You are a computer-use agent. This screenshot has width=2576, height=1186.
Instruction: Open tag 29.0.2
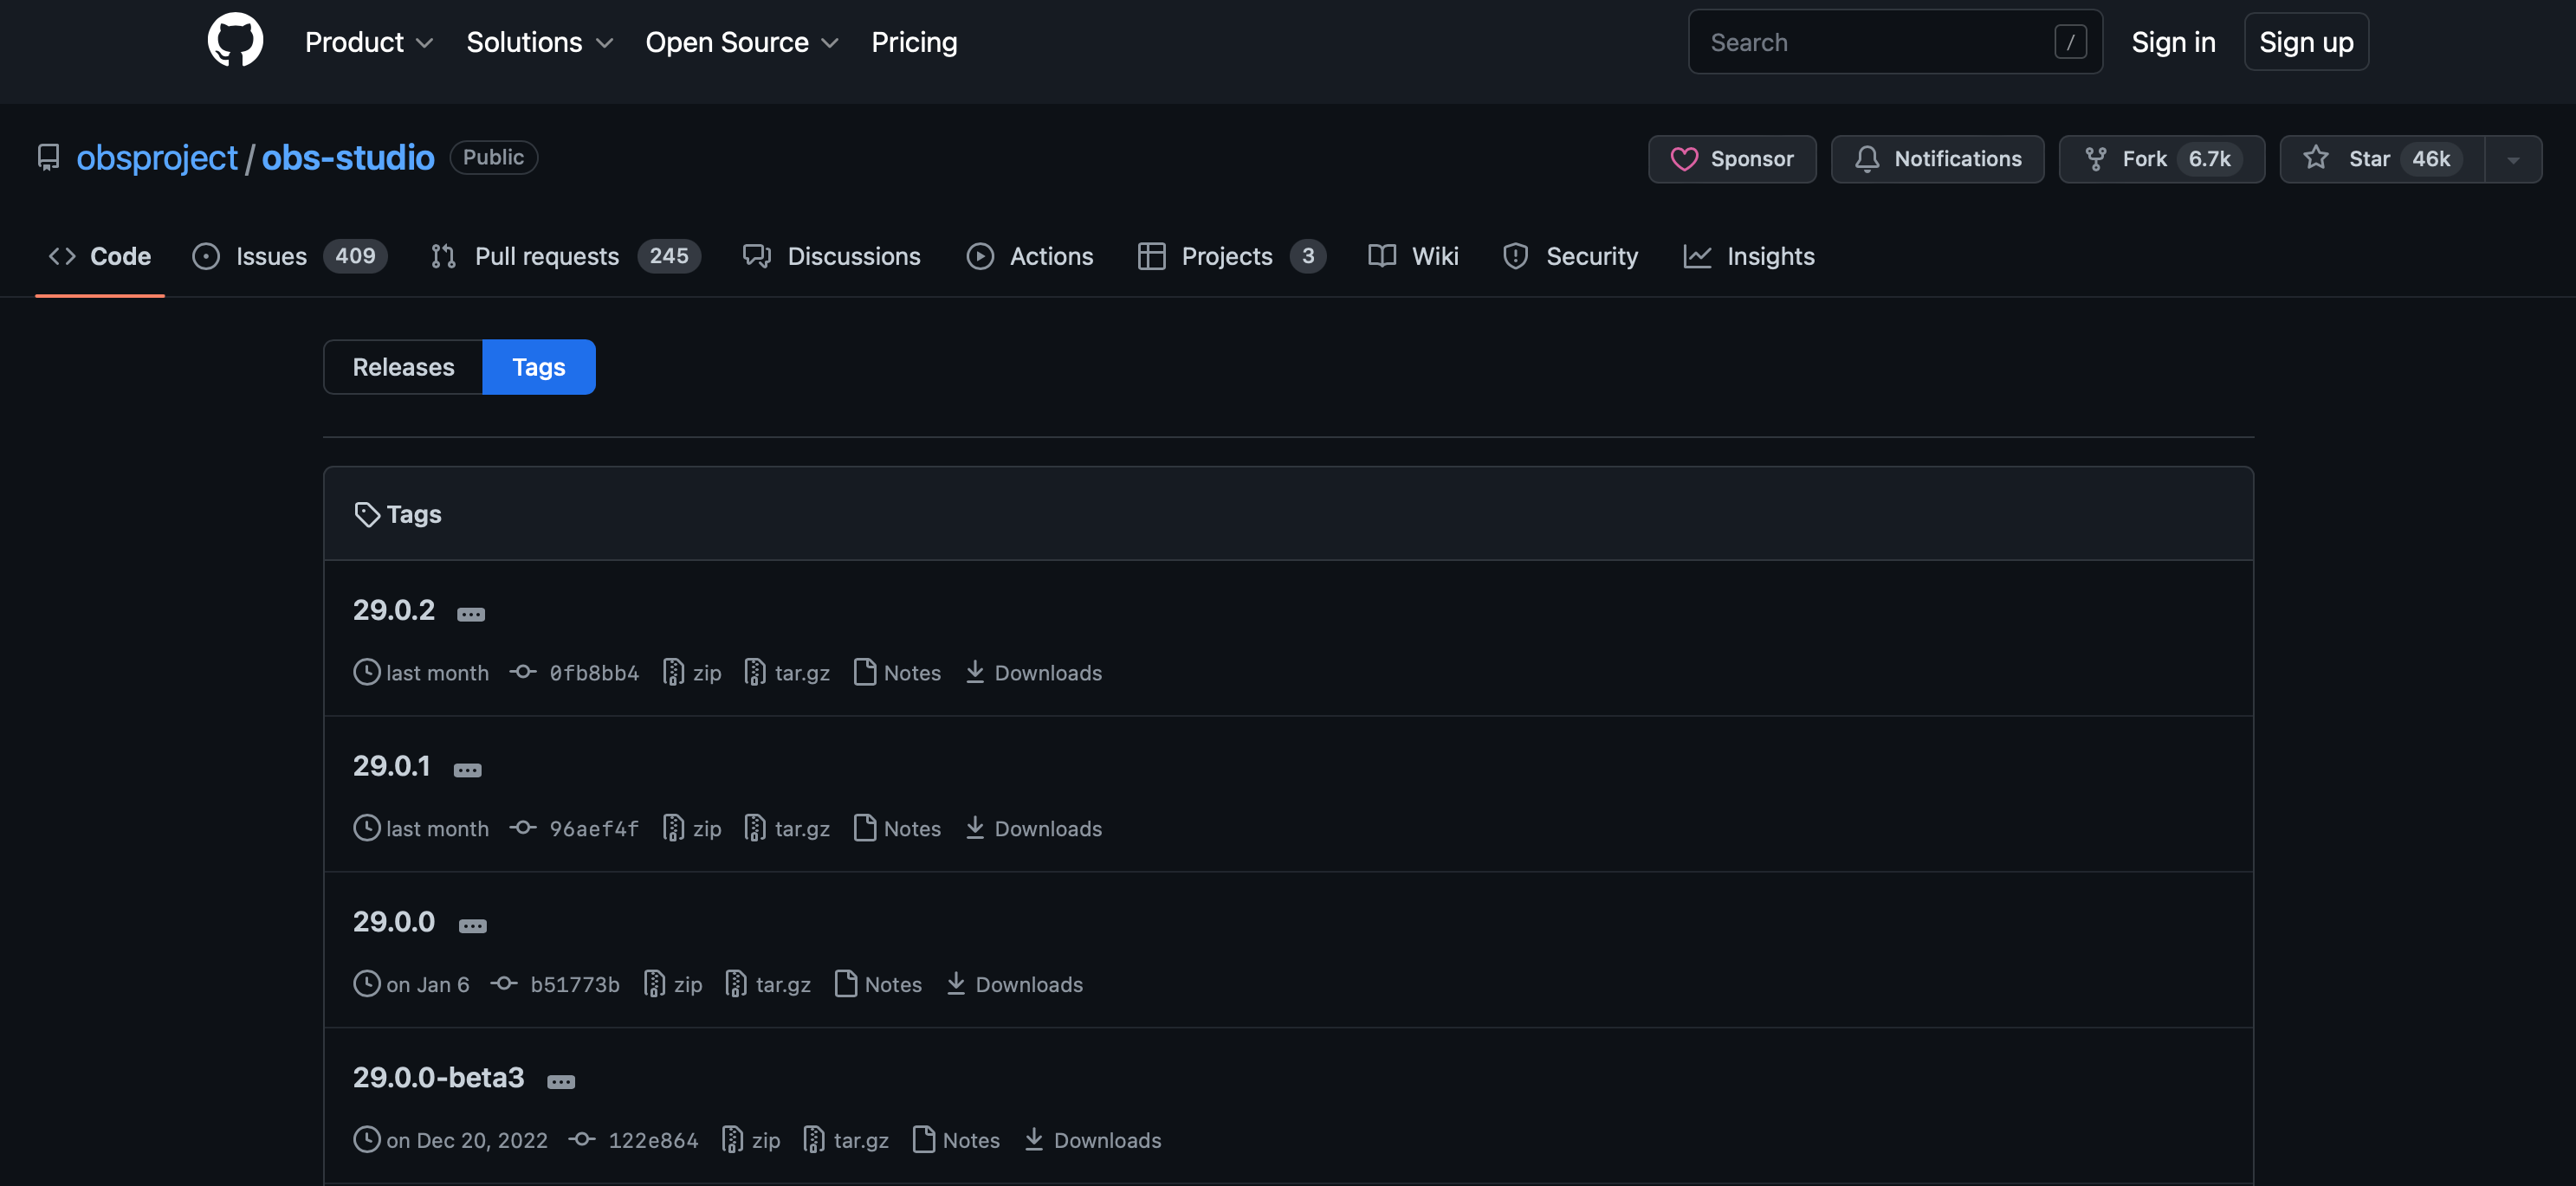click(x=394, y=609)
